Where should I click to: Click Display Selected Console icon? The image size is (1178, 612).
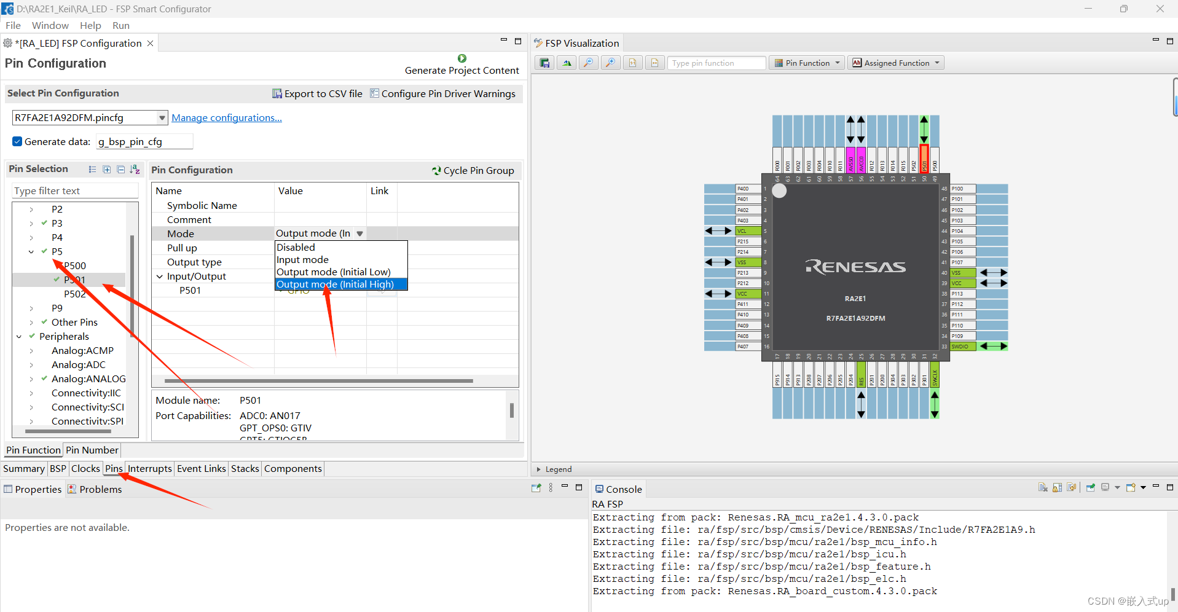[1105, 487]
